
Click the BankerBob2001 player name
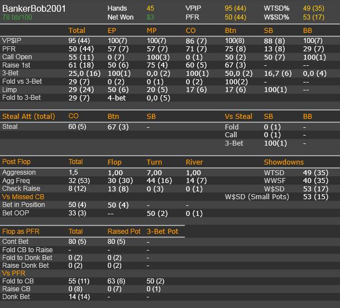coord(34,9)
